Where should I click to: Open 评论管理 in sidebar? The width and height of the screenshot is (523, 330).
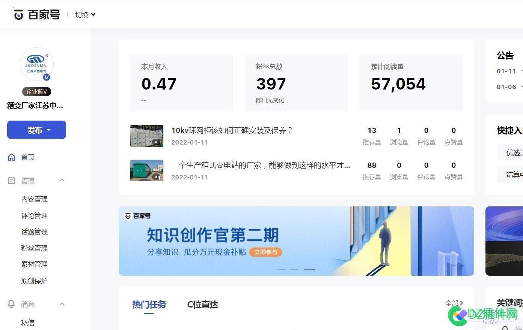pyautogui.click(x=34, y=216)
